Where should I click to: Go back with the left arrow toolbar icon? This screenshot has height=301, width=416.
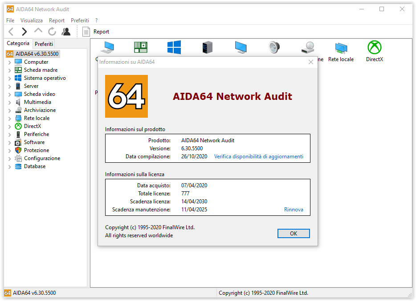point(11,32)
